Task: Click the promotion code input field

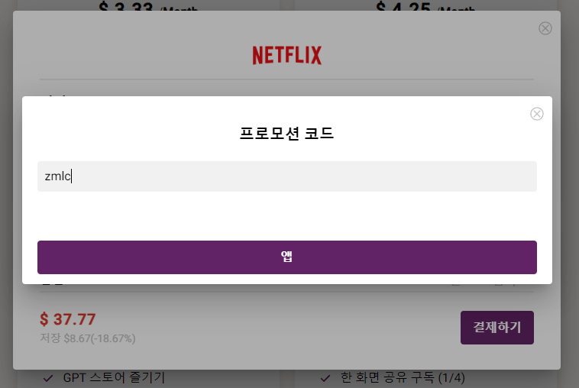Action: tap(287, 176)
